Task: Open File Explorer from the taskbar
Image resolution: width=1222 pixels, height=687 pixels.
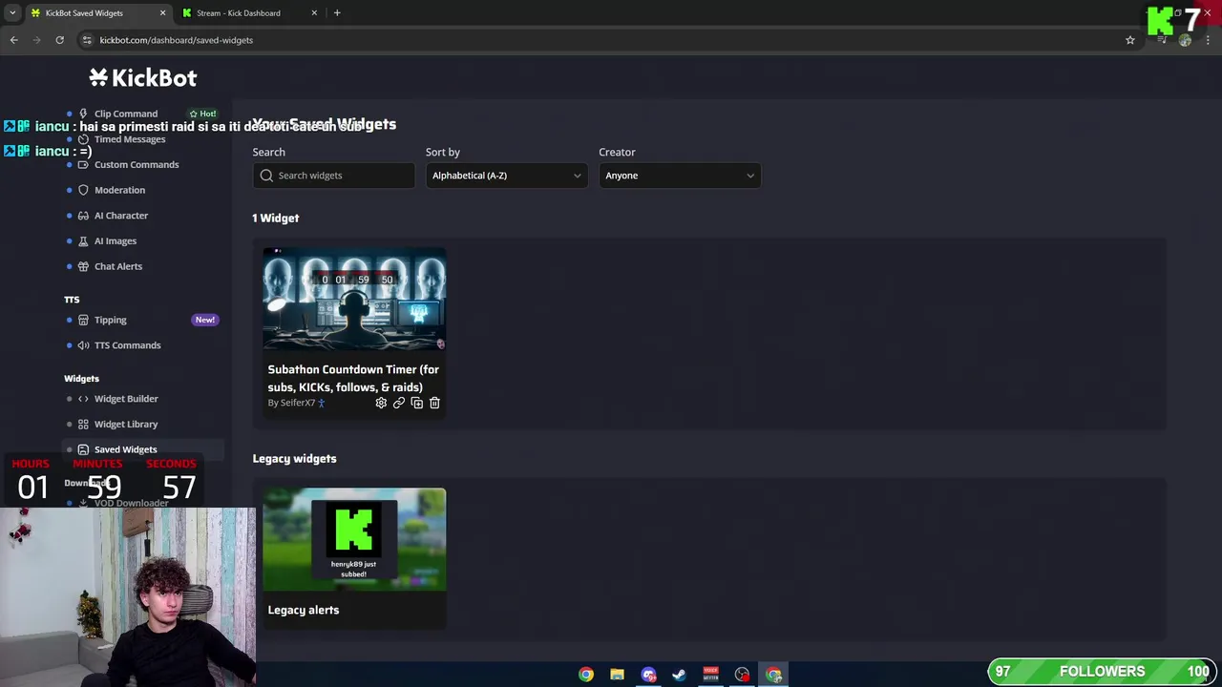Action: coord(617,675)
